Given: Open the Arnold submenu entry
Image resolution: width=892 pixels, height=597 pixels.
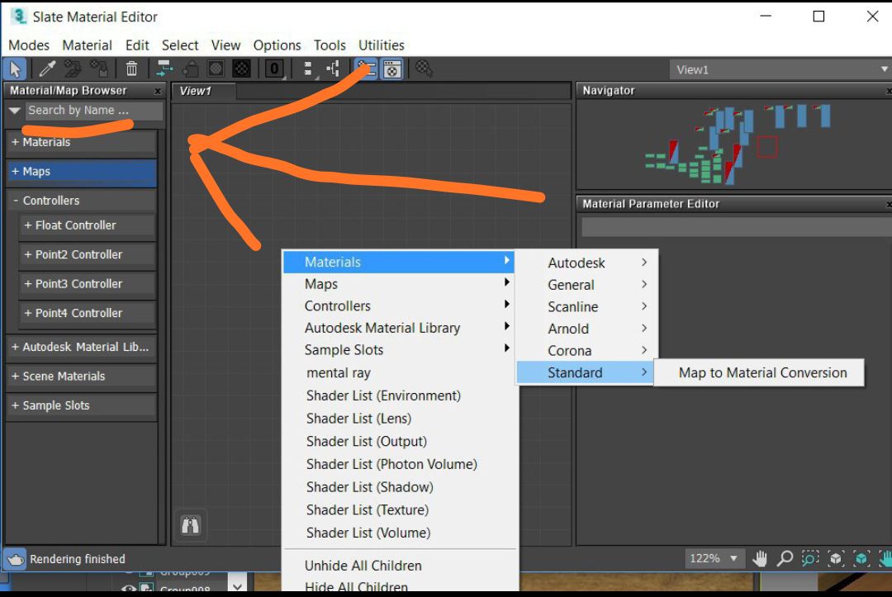Looking at the screenshot, I should click(587, 329).
